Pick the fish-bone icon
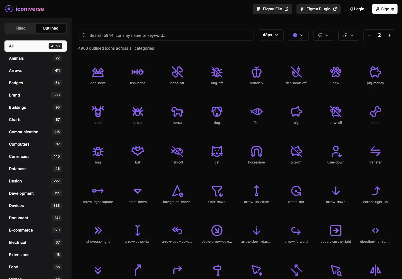This screenshot has width=402, height=279. tap(138, 72)
